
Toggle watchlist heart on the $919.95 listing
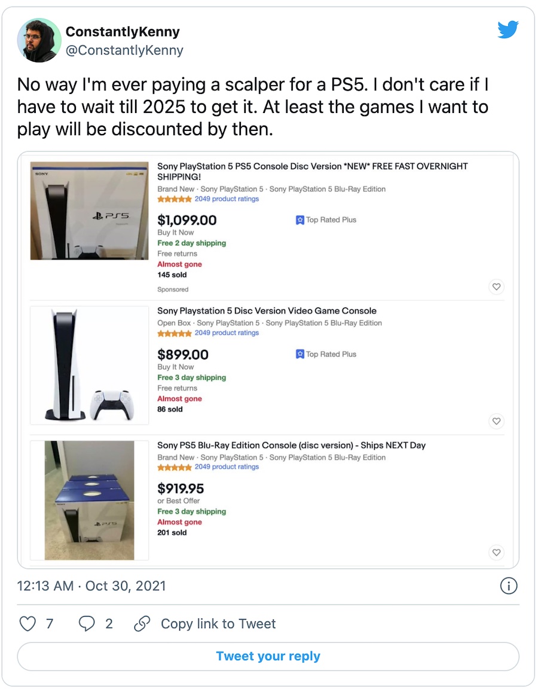tap(497, 552)
